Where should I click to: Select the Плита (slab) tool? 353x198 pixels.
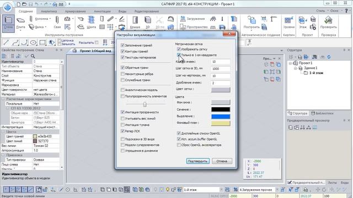coord(20,23)
